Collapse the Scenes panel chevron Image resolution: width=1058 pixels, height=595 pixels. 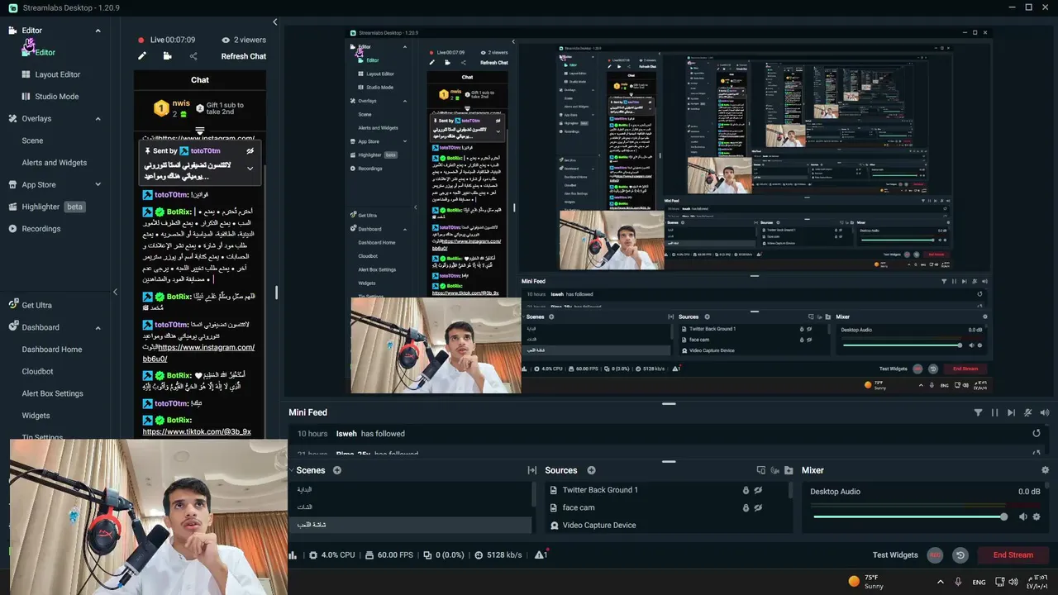[x=292, y=470]
